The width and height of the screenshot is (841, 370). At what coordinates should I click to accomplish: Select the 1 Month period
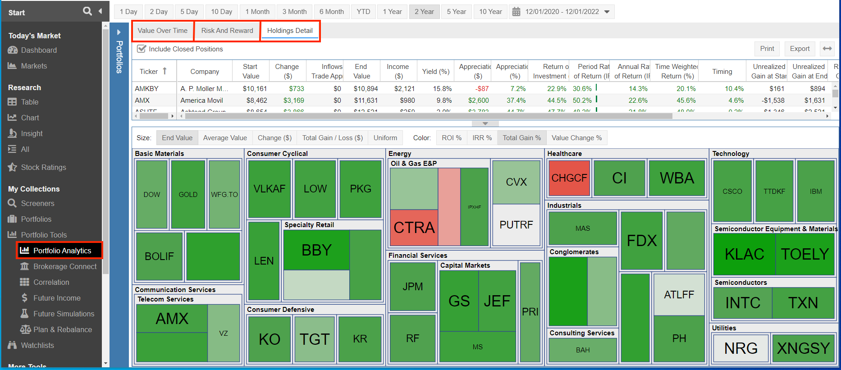tap(257, 12)
